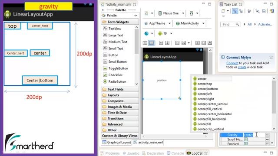The image size is (278, 156).
Task: Open the Problems view tab
Action: click(110, 153)
